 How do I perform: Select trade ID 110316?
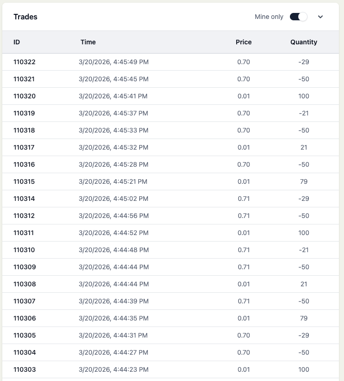coord(24,164)
